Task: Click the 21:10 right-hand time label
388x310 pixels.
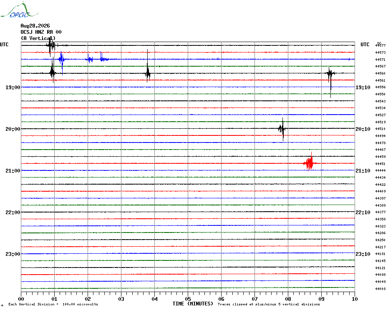Action: pyautogui.click(x=363, y=171)
